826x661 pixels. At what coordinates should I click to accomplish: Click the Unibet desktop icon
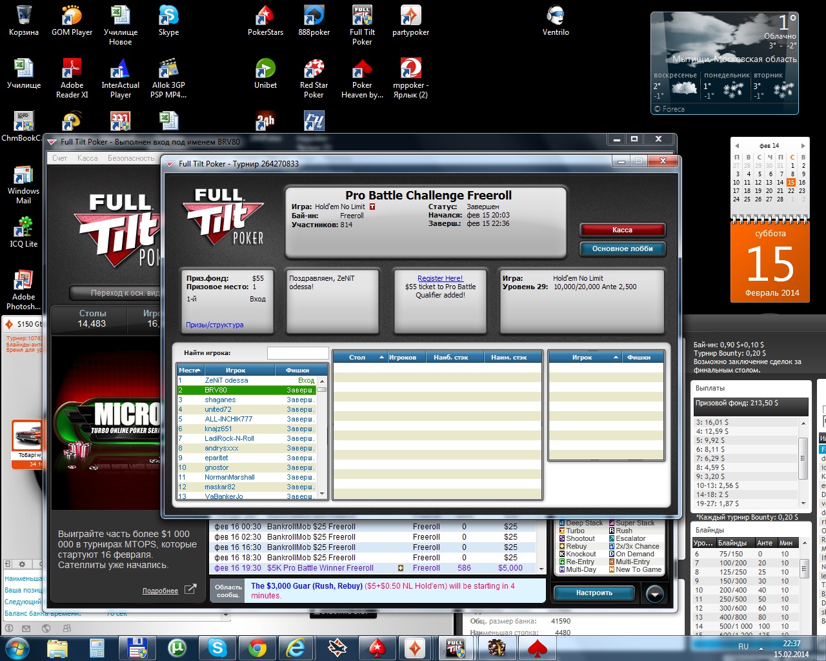[265, 73]
